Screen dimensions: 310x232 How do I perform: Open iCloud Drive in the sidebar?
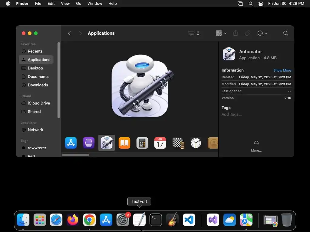pyautogui.click(x=36, y=103)
